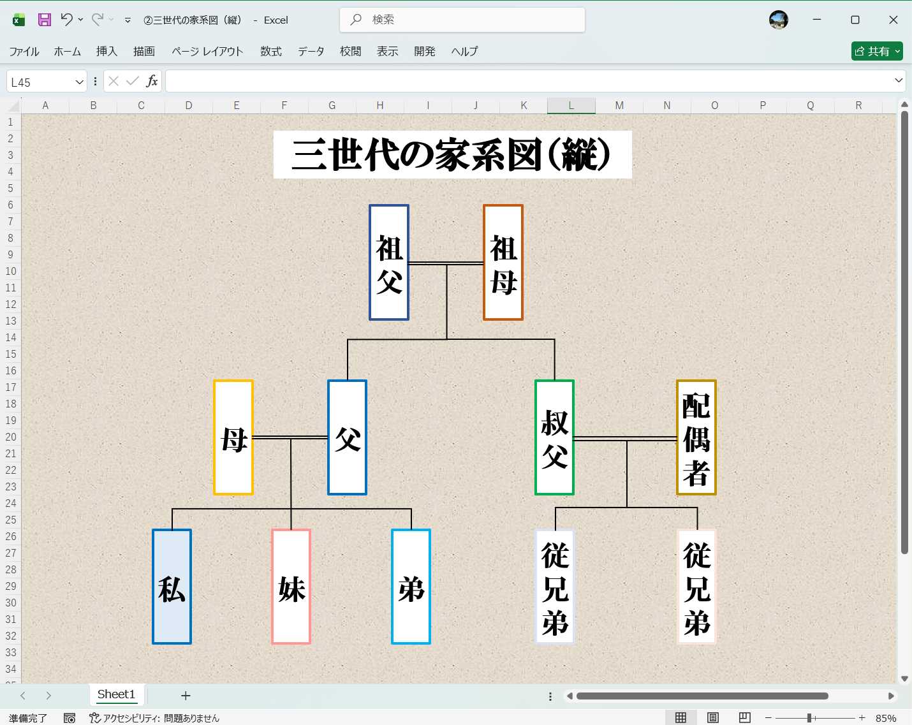Screen dimensions: 912x725
Task: Click the macro recording icon in the status bar
Action: click(x=68, y=717)
